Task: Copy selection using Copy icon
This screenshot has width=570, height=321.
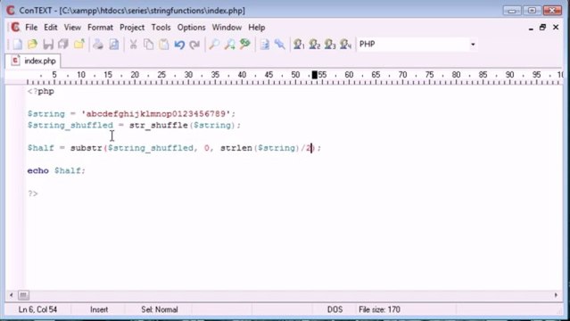Action: pos(148,45)
